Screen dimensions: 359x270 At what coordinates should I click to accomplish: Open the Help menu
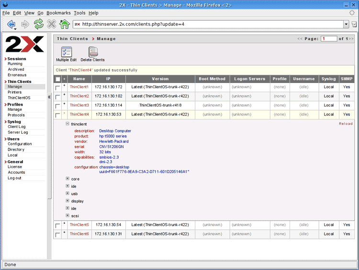93,13
